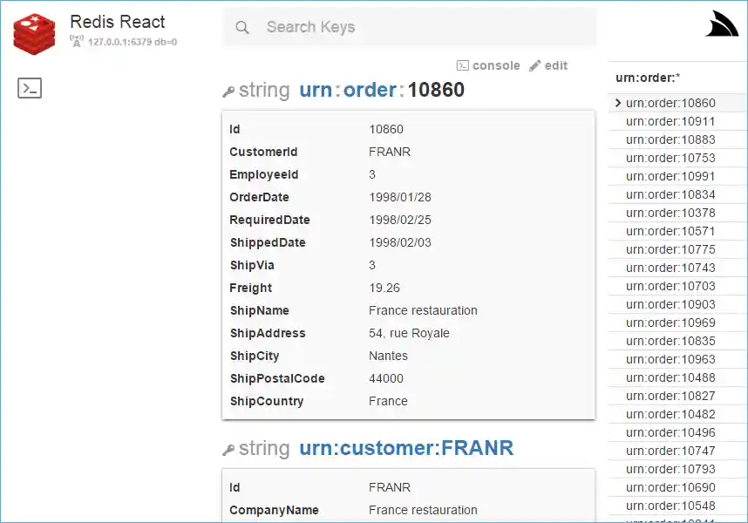This screenshot has width=748, height=523.
Task: Click the Redis React title
Action: pos(118,22)
